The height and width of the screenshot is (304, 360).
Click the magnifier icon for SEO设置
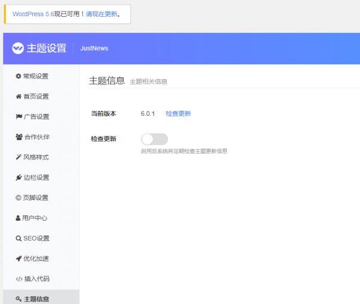[x=18, y=239]
